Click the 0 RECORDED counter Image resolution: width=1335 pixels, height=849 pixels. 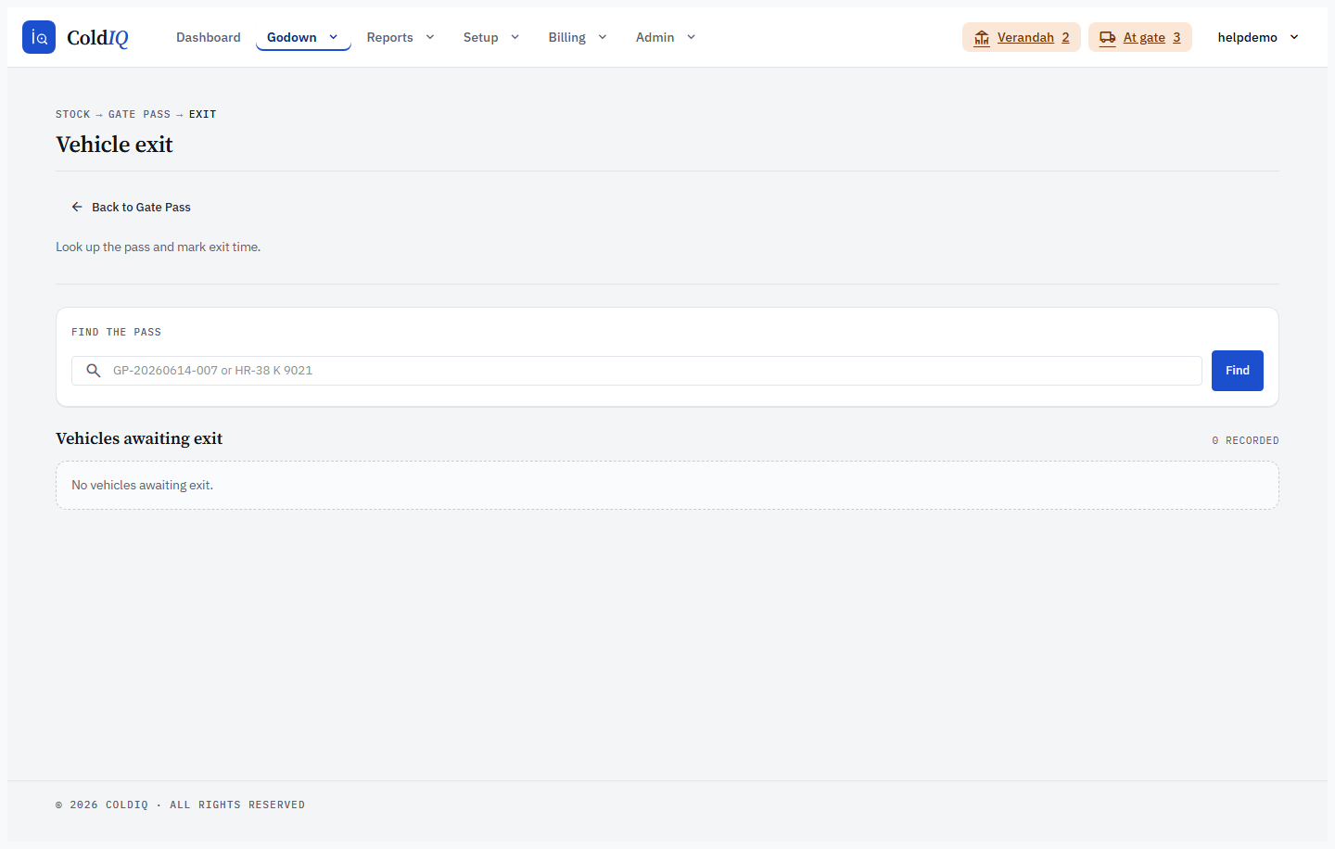tap(1245, 440)
